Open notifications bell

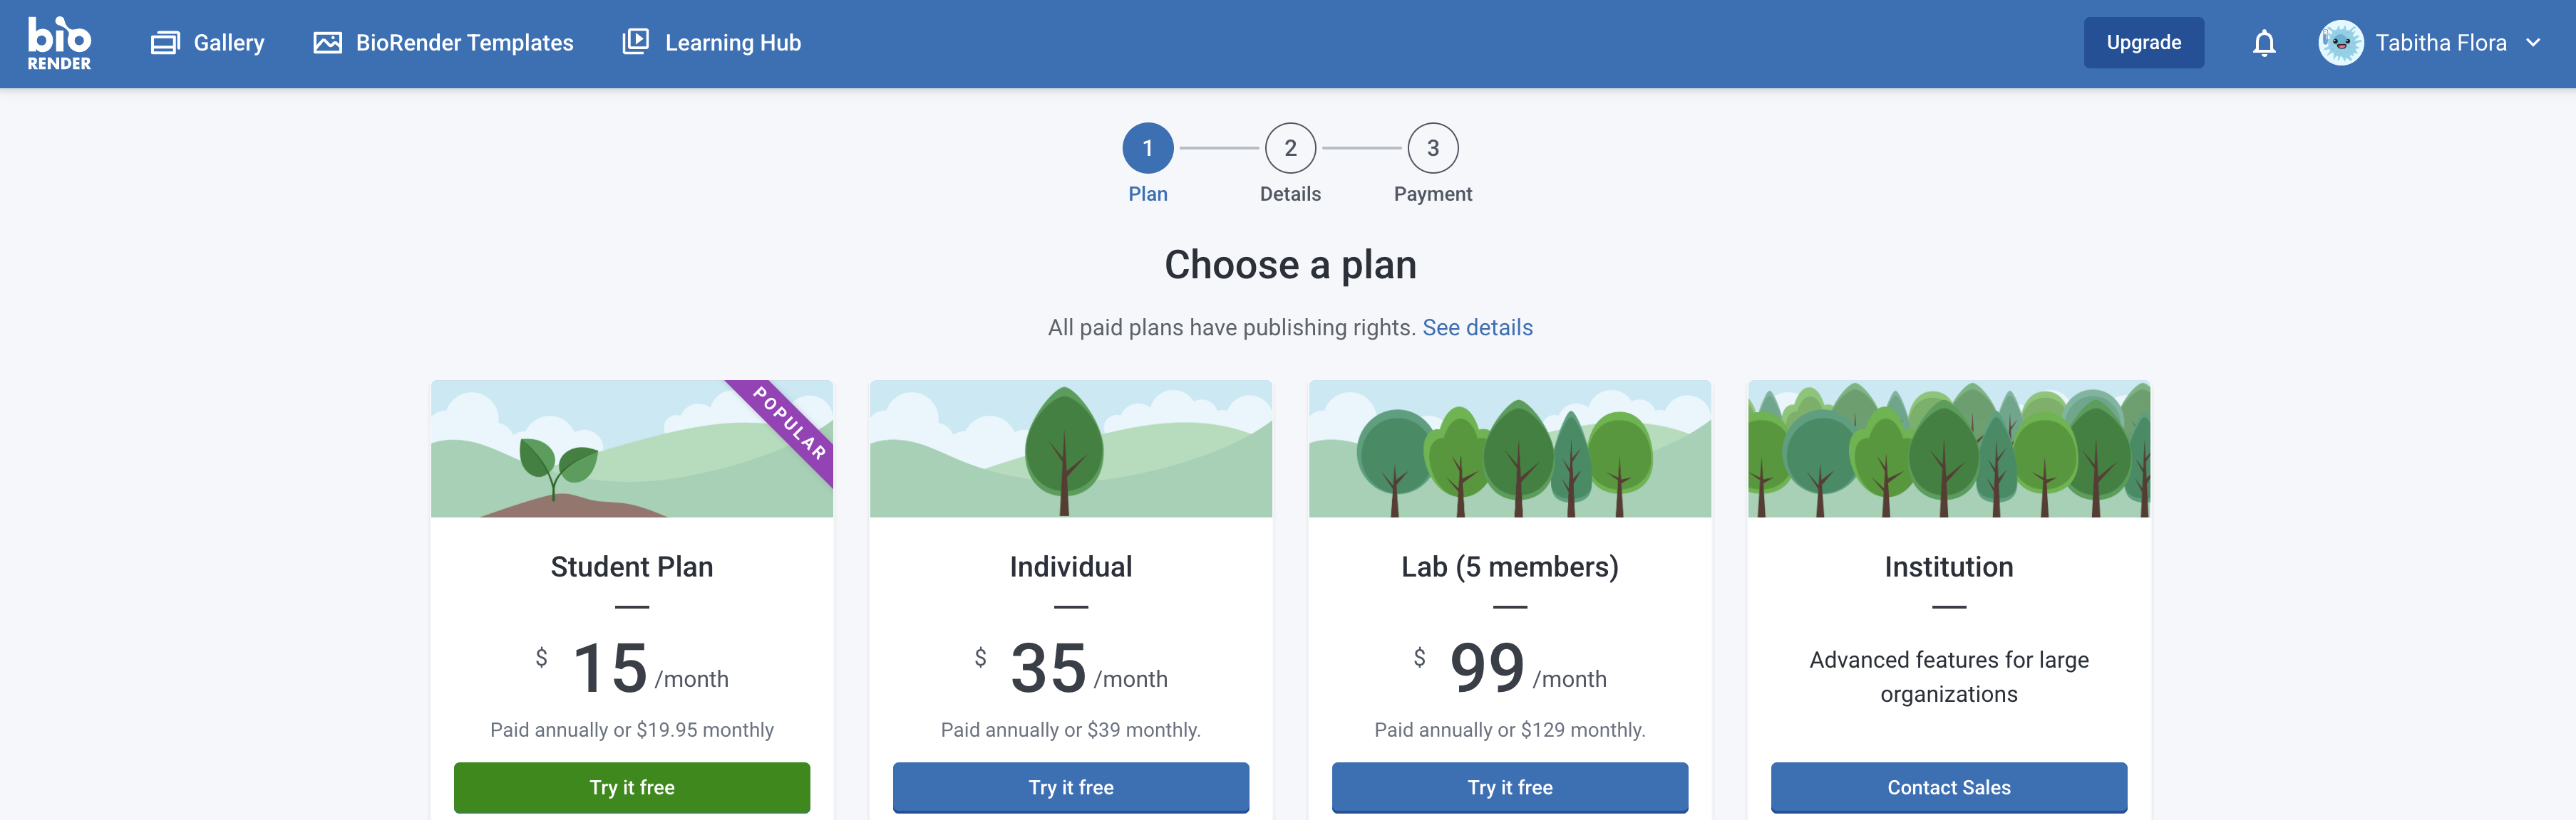point(2264,43)
